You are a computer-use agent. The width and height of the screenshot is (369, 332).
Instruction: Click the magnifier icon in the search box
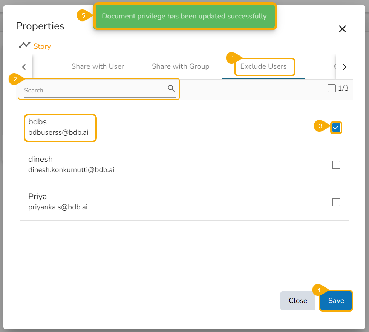171,89
